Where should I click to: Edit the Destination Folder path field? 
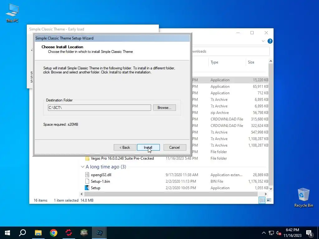[x=99, y=107]
